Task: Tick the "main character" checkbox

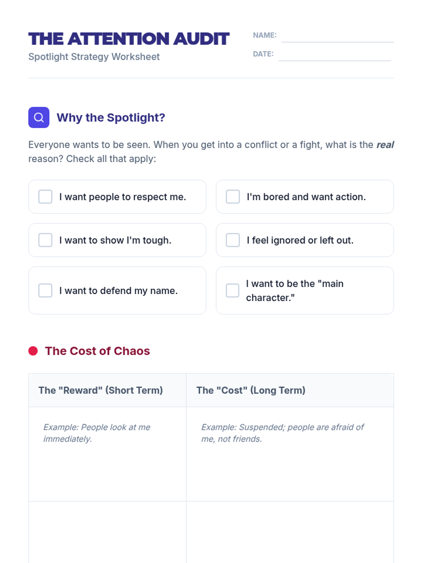Action: click(x=233, y=291)
